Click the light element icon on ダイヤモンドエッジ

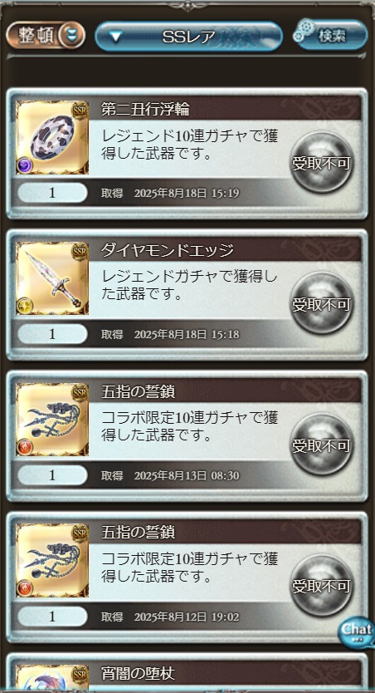click(24, 307)
